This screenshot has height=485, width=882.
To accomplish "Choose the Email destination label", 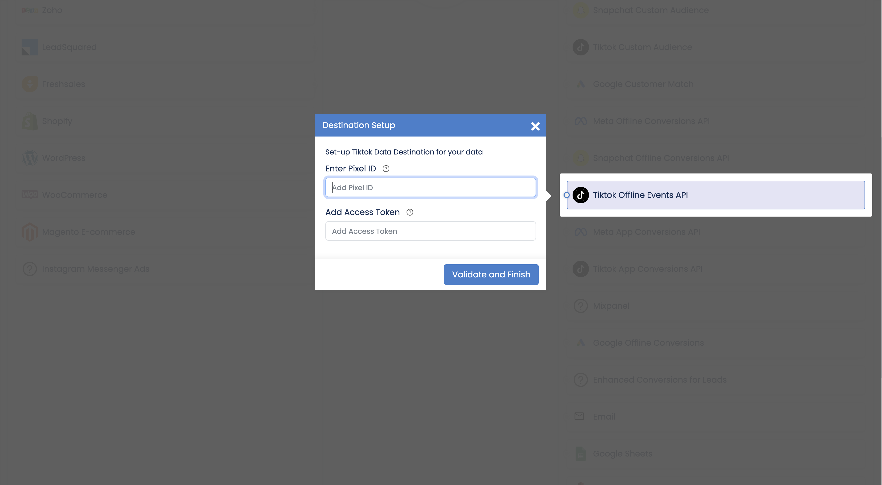I will tap(604, 416).
